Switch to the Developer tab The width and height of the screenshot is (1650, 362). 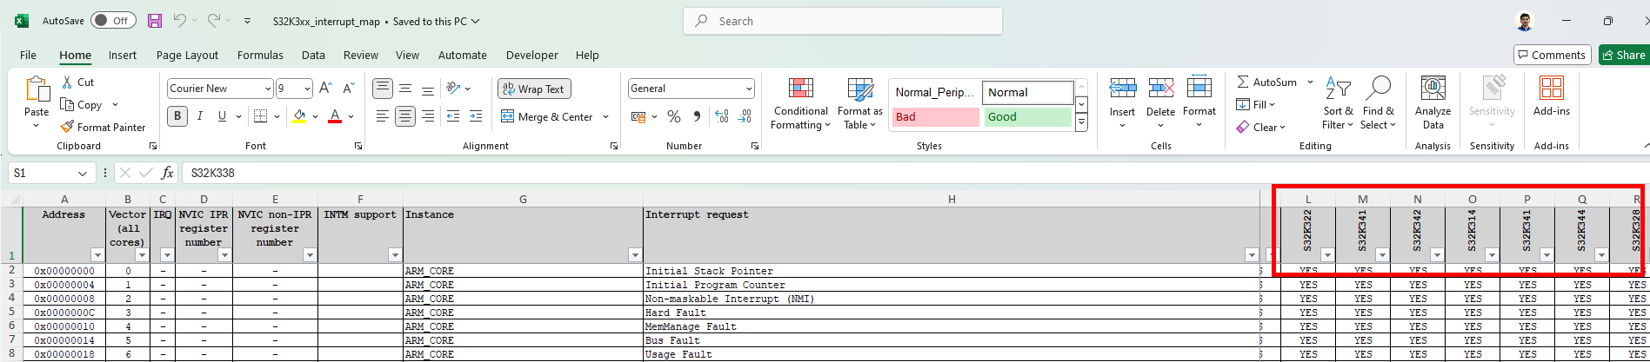point(532,55)
